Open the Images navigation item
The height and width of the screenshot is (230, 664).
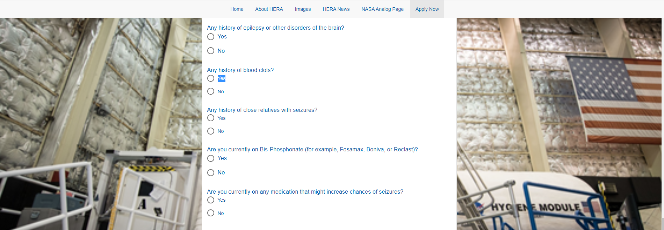pyautogui.click(x=303, y=9)
